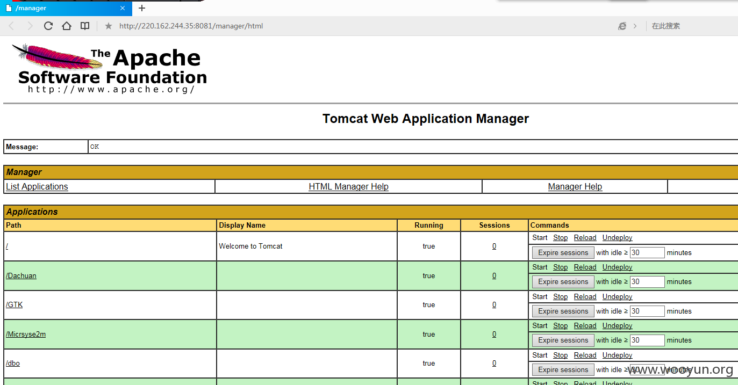Expire sessions for /GTK

[x=563, y=311]
